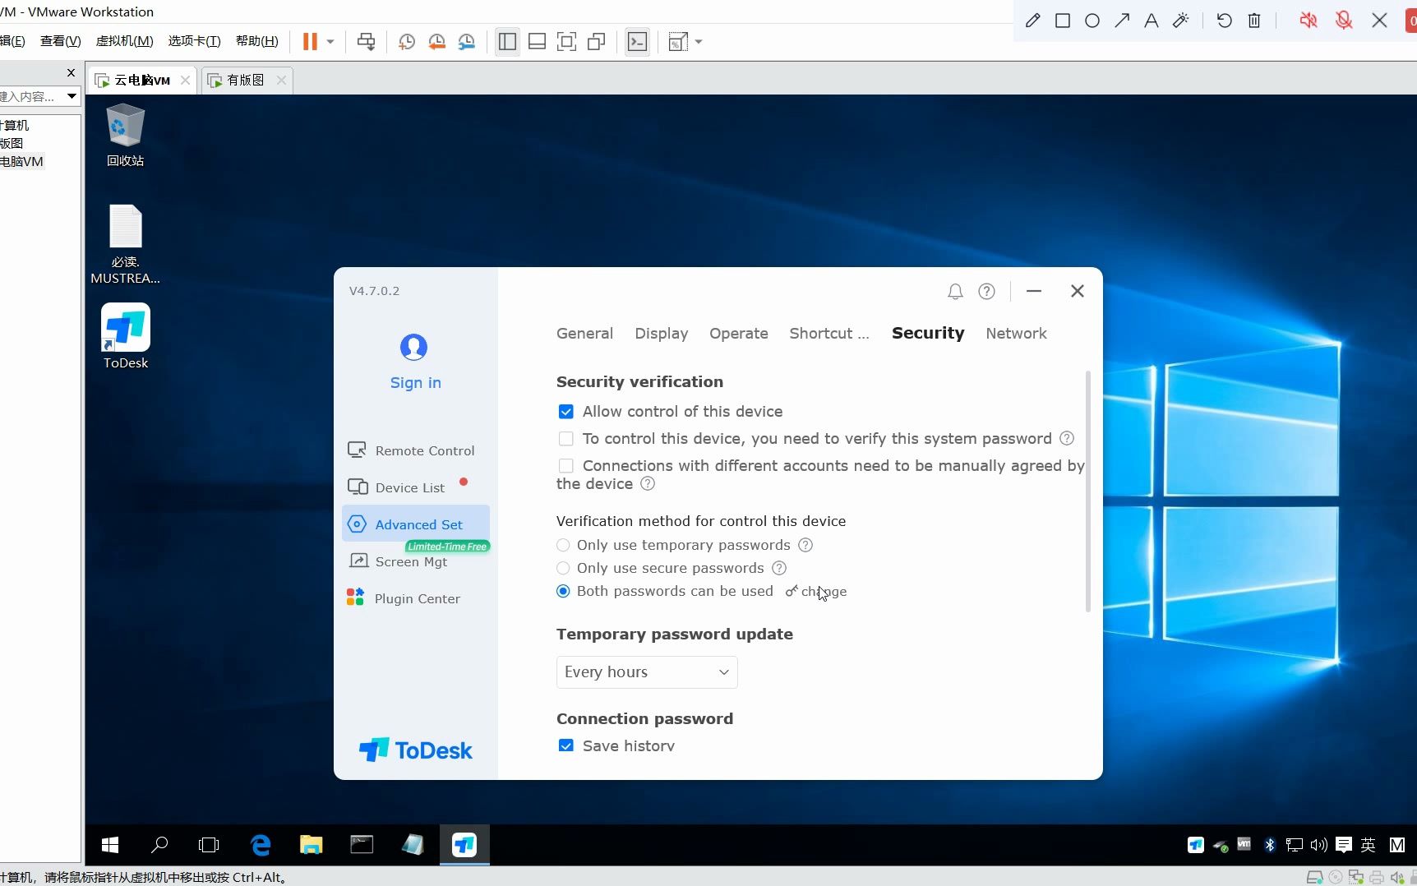Image resolution: width=1417 pixels, height=886 pixels.
Task: Switch to the General settings tab
Action: click(584, 334)
